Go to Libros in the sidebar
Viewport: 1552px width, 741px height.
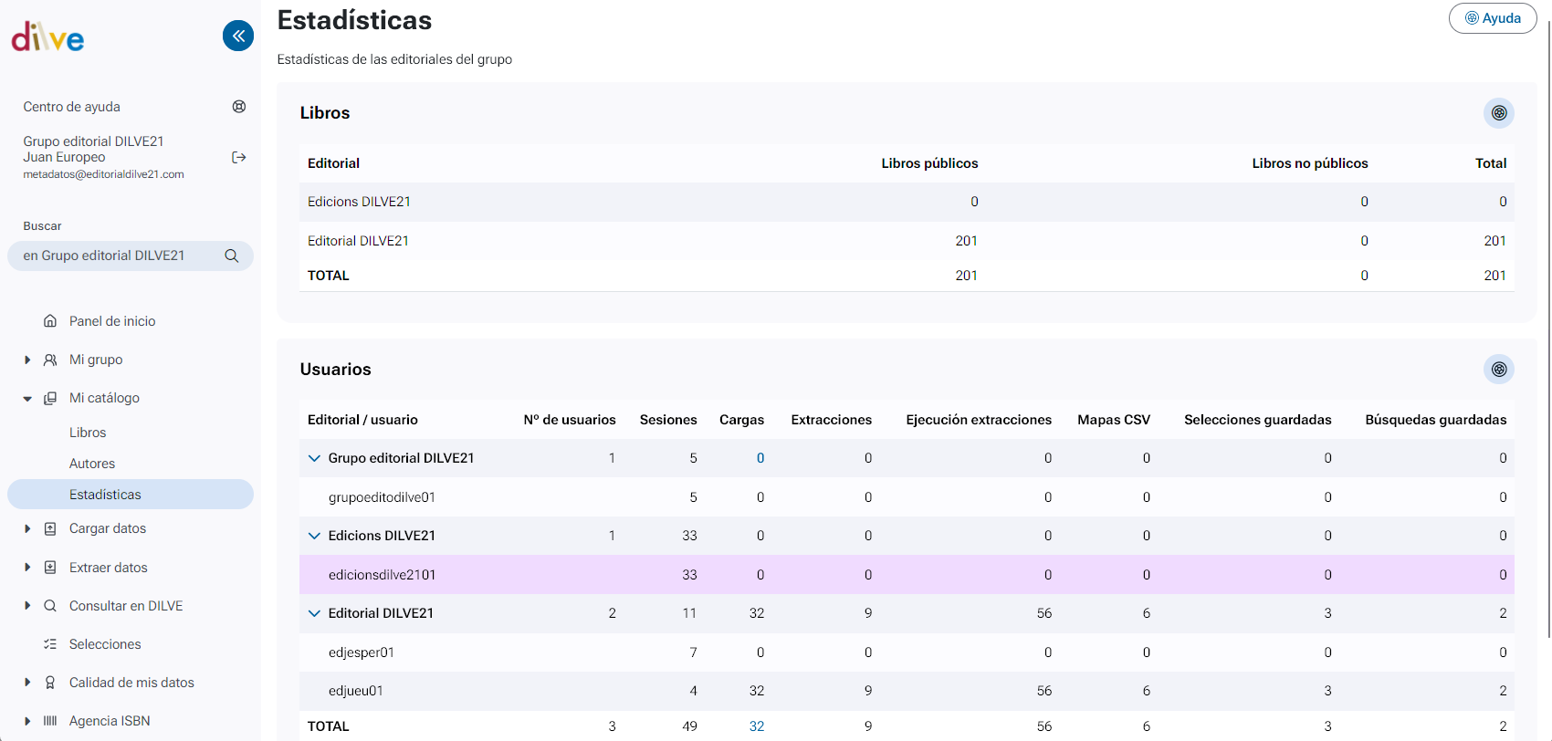click(x=88, y=433)
